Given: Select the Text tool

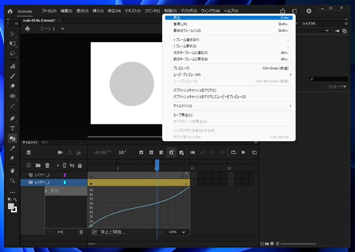Looking at the screenshot, I should 13,128.
